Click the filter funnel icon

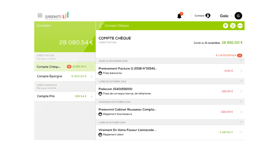(226, 26)
